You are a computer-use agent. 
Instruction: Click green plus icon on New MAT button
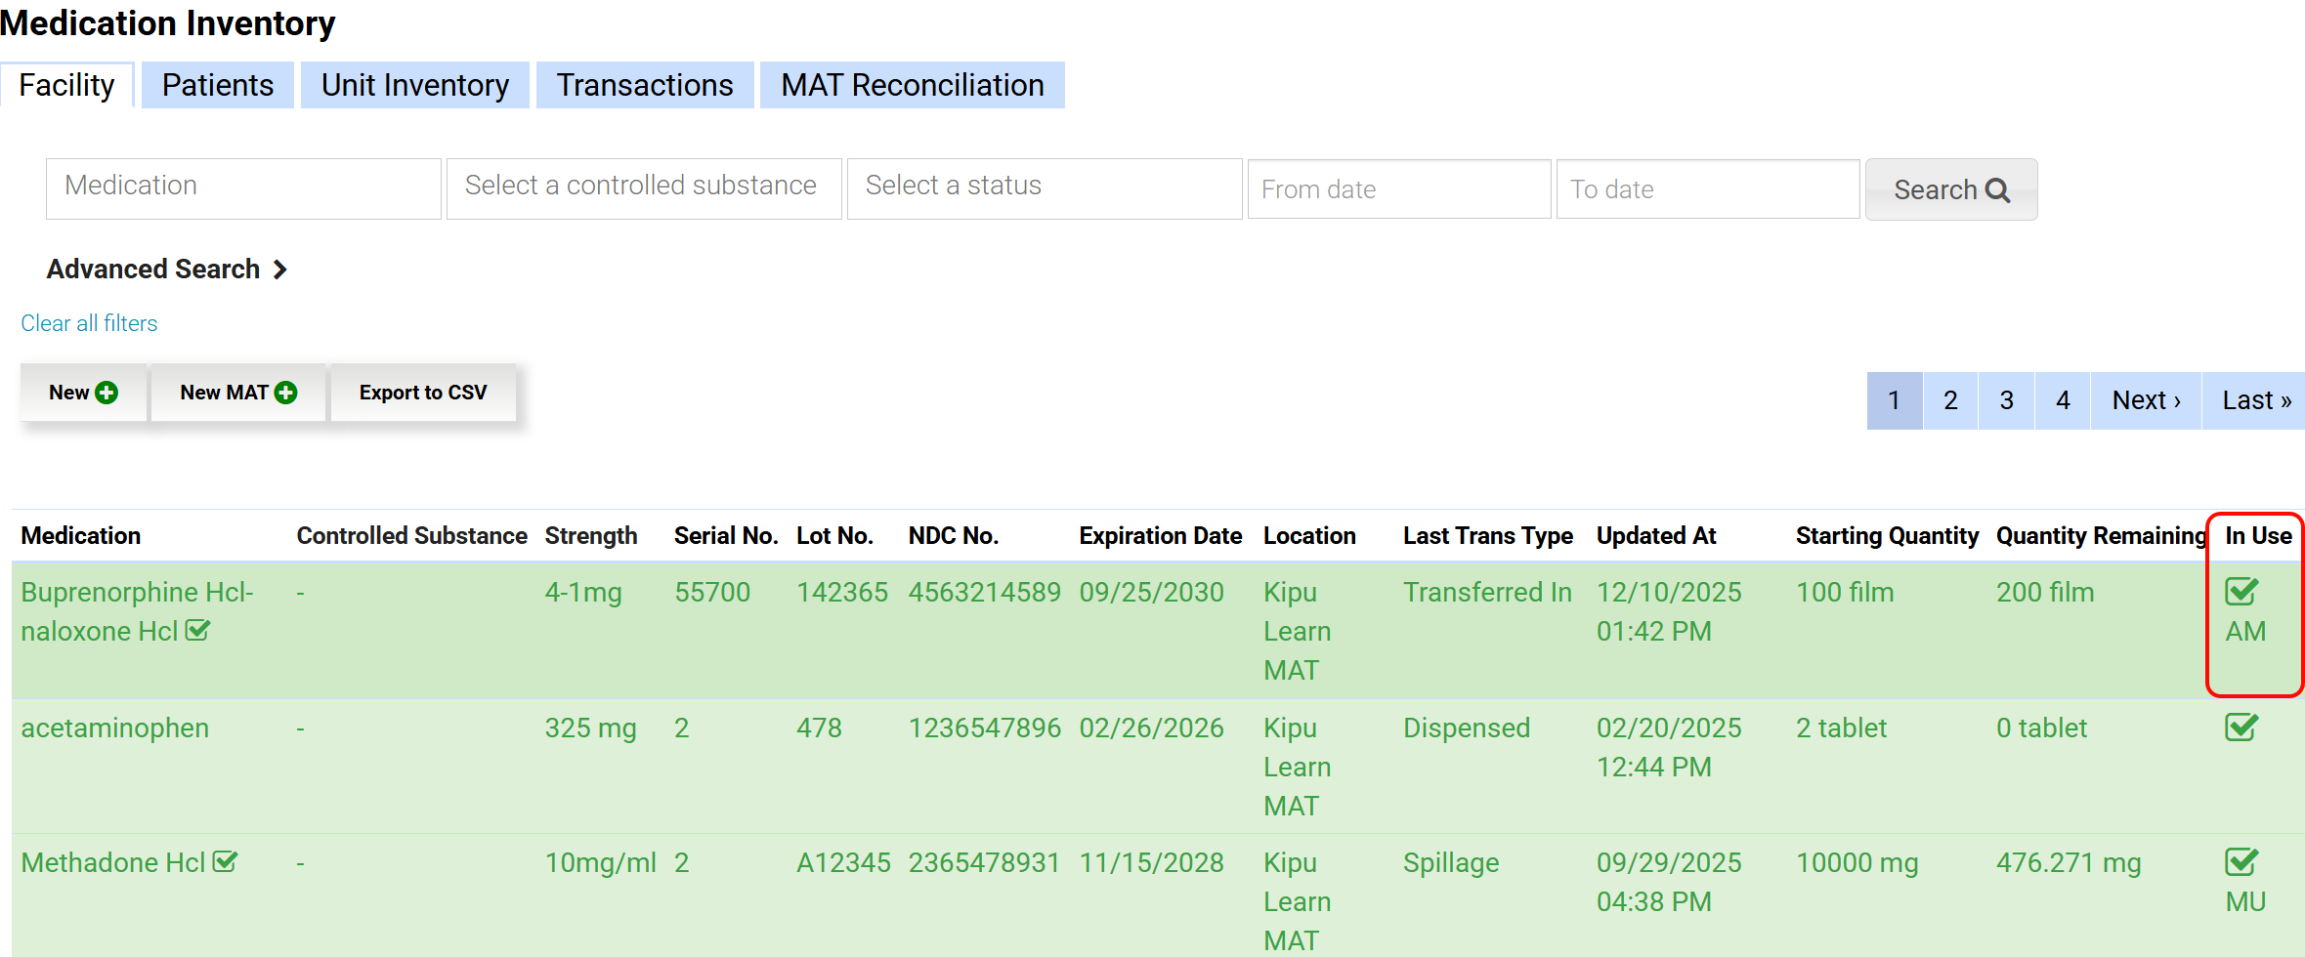pyautogui.click(x=285, y=393)
